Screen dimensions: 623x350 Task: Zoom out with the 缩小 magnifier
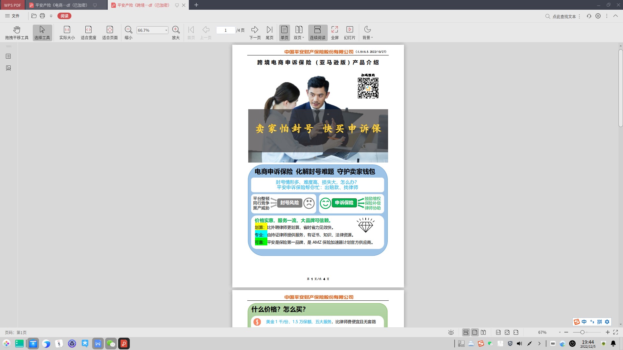[128, 33]
